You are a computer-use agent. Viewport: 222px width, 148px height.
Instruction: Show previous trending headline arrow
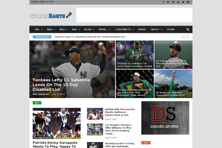tap(184, 37)
